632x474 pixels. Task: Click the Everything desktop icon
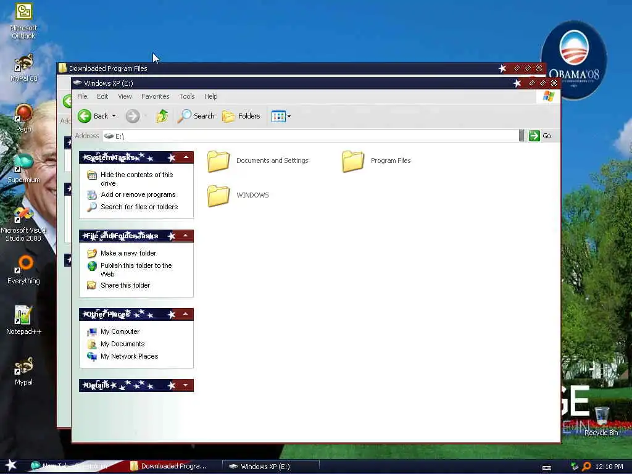(x=23, y=269)
